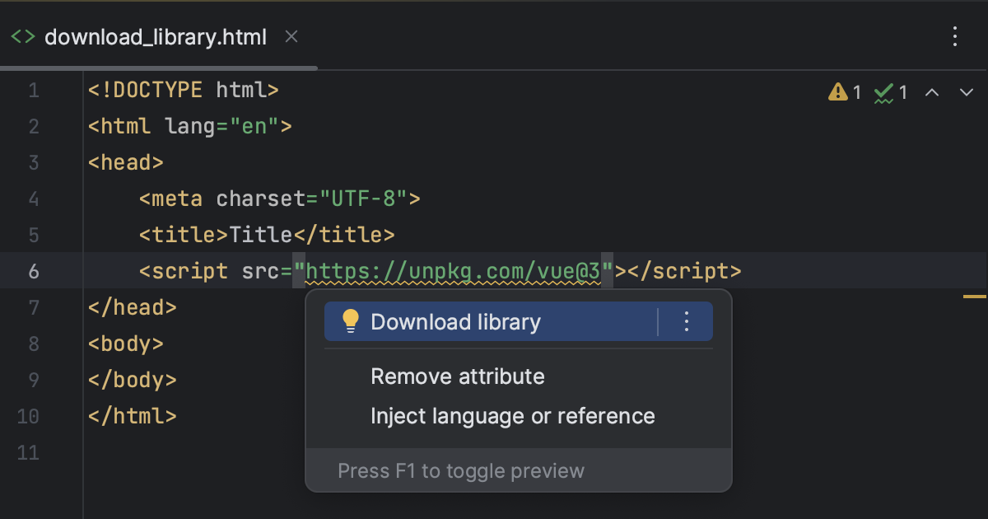Place the caret inside the script src attribute
988x519 pixels.
tap(453, 270)
